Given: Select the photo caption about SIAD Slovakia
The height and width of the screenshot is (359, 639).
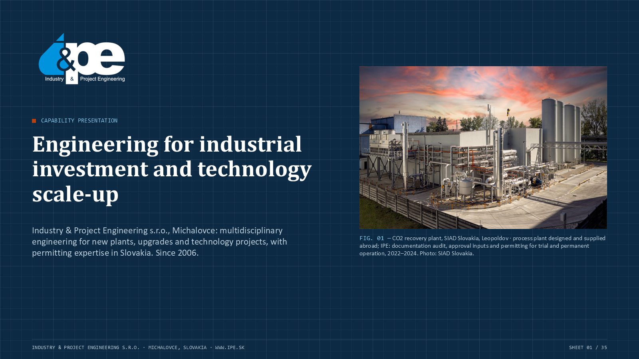Looking at the screenshot, I should [483, 246].
